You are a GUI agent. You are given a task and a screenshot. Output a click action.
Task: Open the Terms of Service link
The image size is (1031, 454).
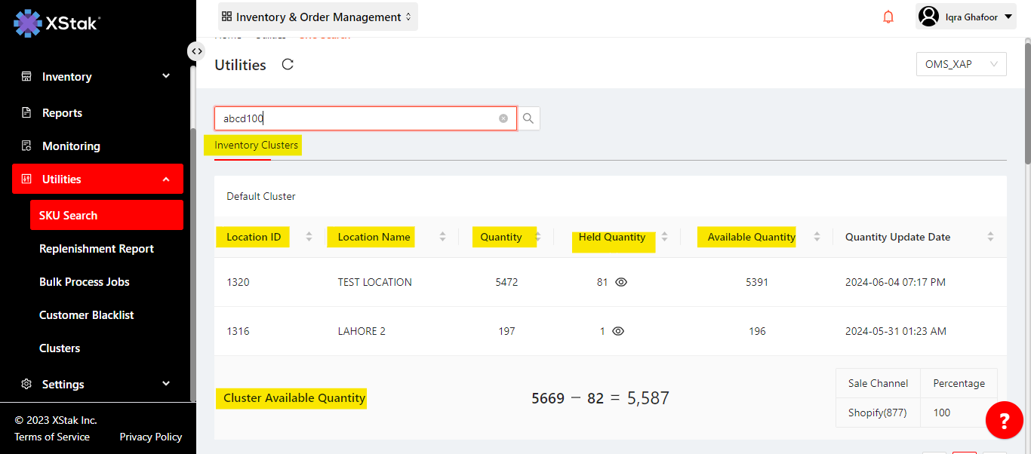[52, 437]
